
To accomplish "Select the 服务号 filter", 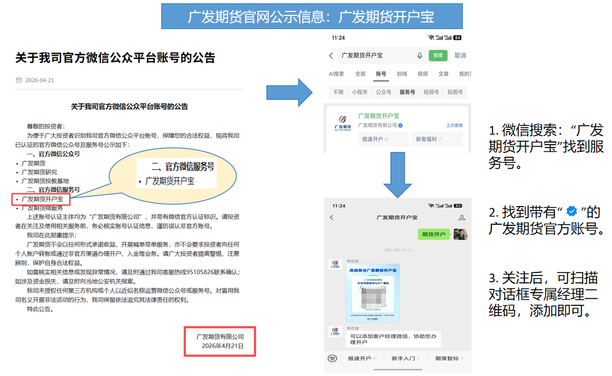I will coord(407,92).
